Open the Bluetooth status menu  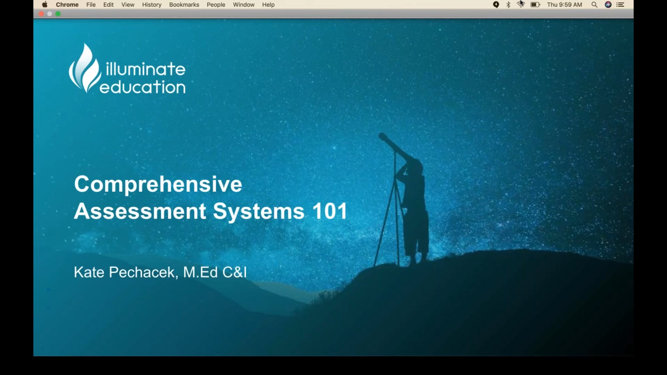pos(508,5)
